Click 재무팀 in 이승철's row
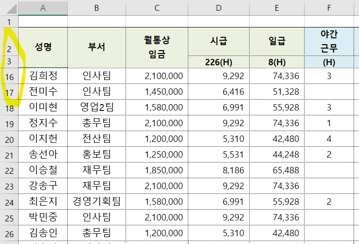Viewport: 359px width, 244px height. coord(97,170)
